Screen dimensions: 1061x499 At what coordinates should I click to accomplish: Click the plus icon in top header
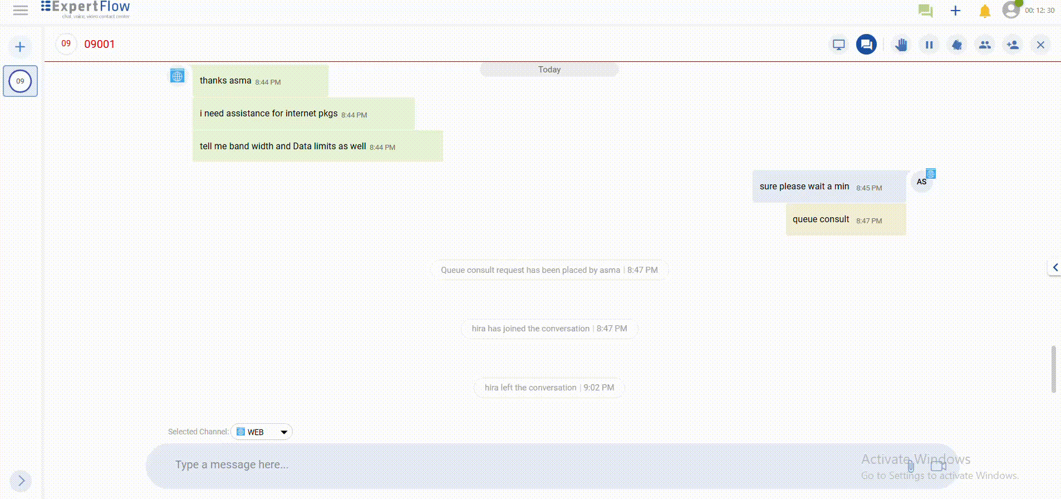click(x=955, y=11)
